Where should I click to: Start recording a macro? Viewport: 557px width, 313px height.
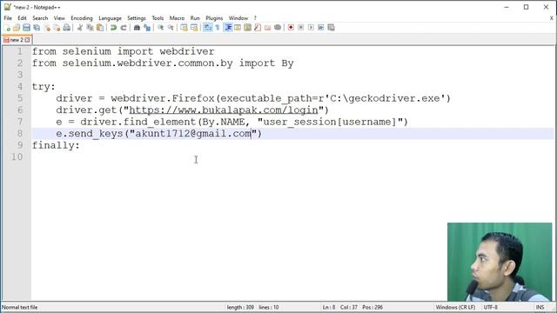pyautogui.click(x=291, y=28)
